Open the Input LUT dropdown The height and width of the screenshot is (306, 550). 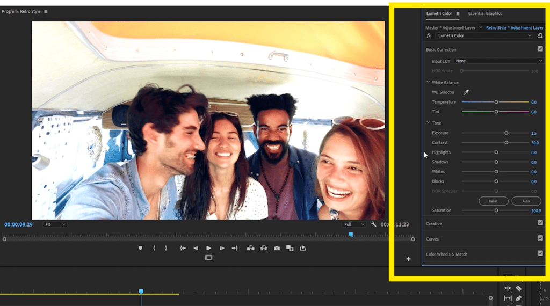pos(498,61)
